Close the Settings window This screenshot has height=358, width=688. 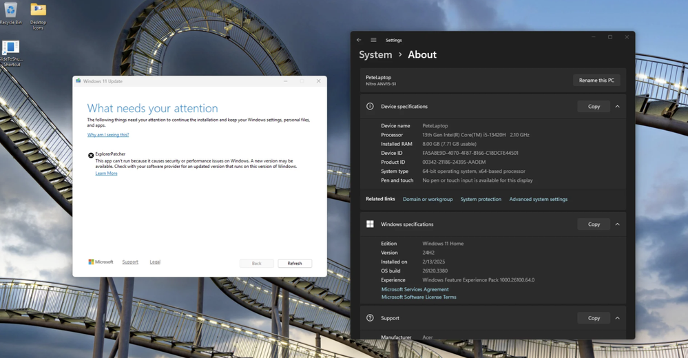627,37
